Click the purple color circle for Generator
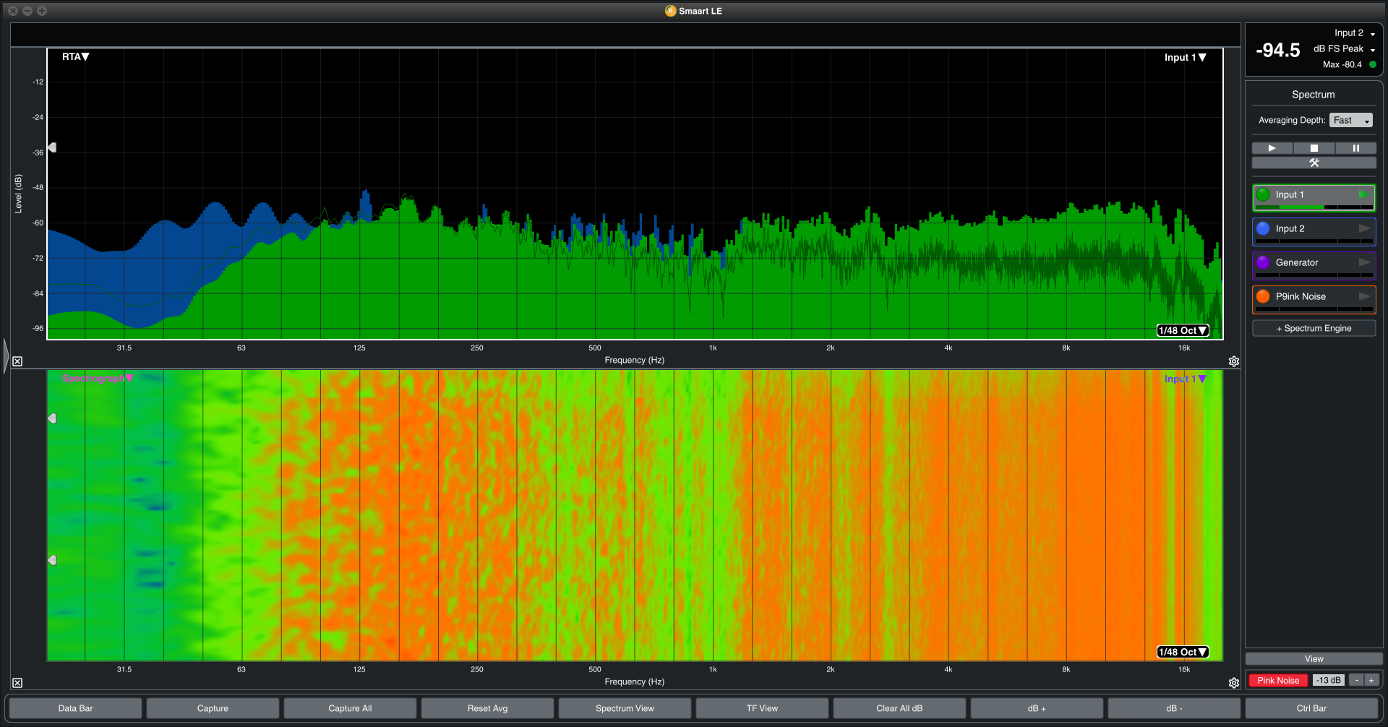 tap(1263, 262)
